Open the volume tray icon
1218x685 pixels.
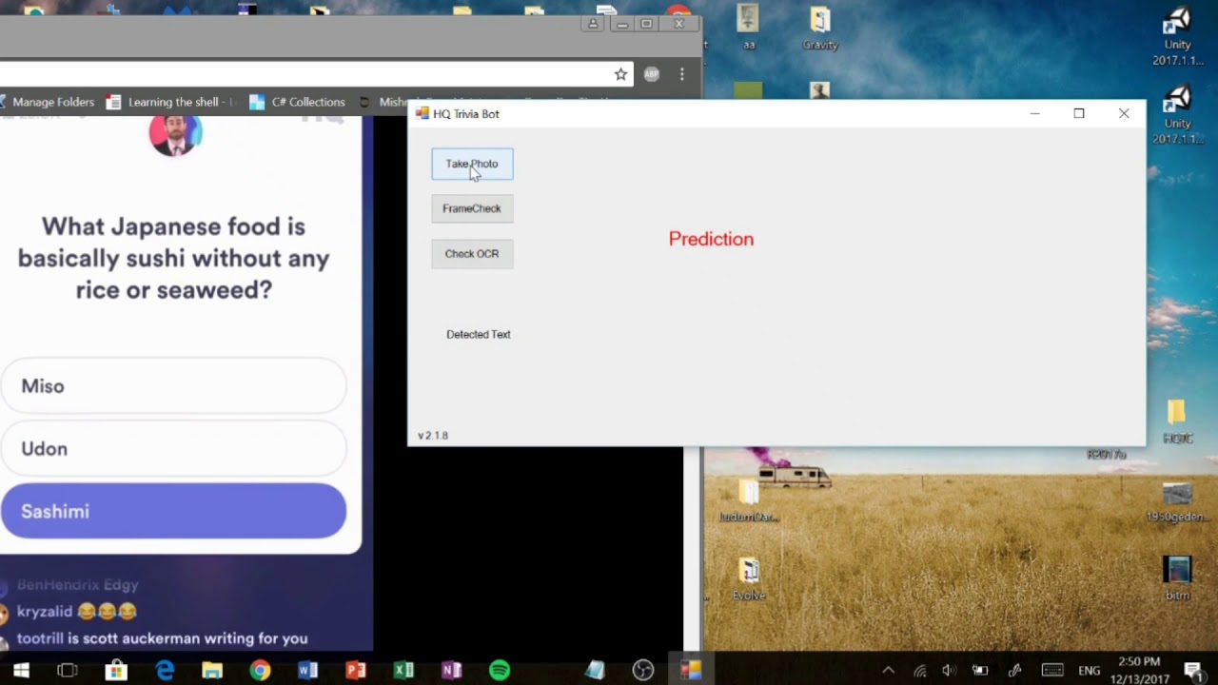click(x=949, y=671)
